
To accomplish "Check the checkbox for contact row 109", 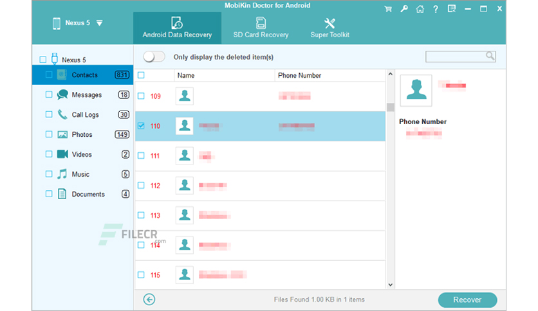I will coord(141,96).
